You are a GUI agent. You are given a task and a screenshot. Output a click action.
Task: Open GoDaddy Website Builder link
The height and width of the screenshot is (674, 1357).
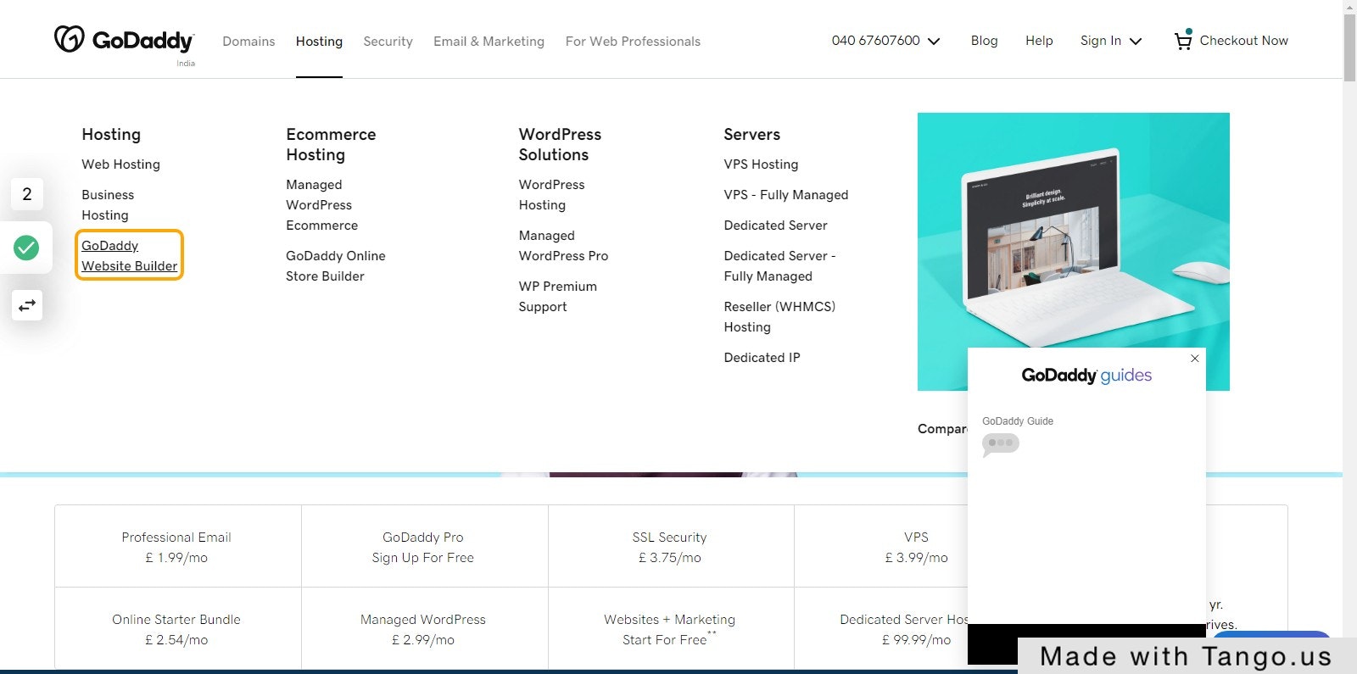pyautogui.click(x=130, y=256)
